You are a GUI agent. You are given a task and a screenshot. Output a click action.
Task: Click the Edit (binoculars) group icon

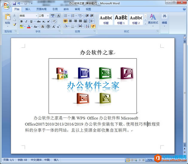point(164,16)
